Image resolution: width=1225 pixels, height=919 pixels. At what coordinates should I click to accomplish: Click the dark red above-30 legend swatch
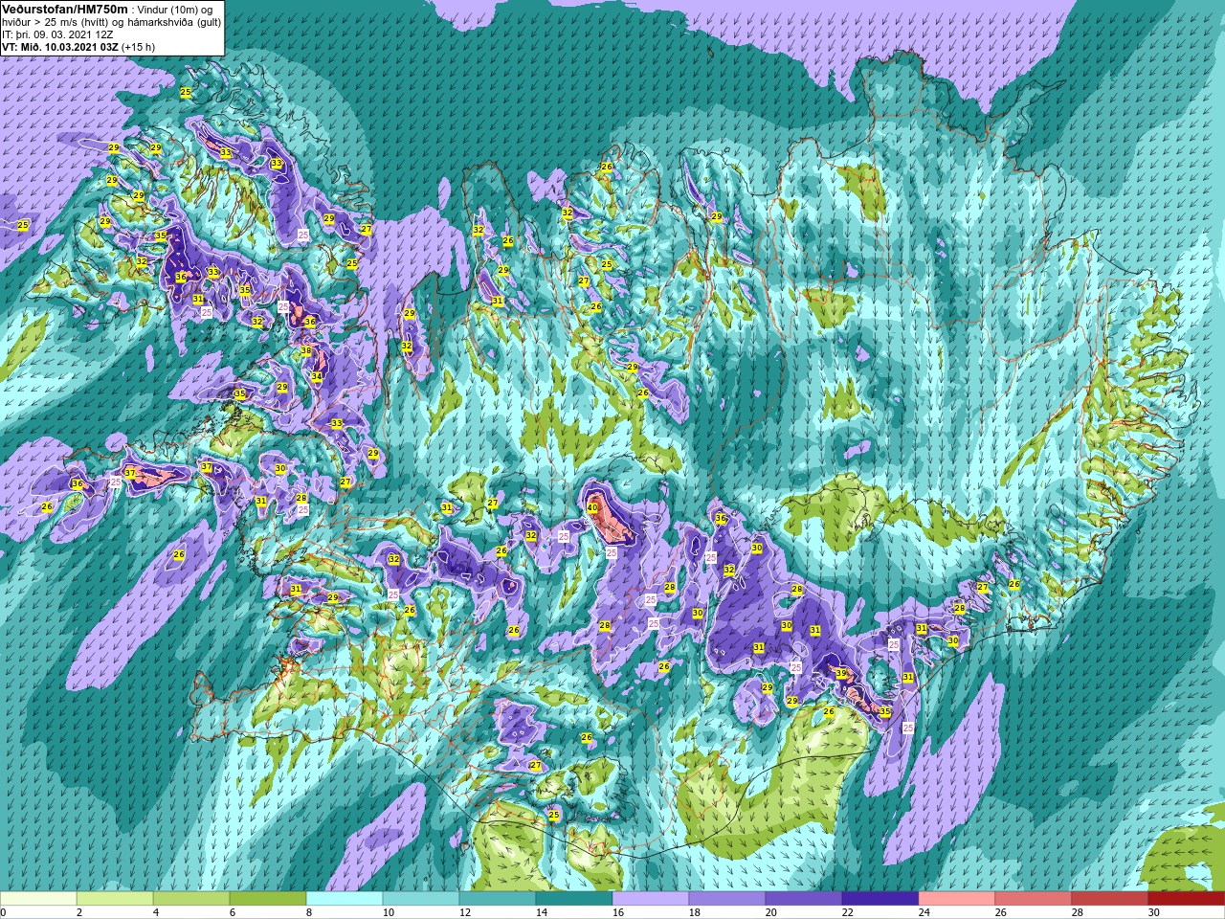(x=1187, y=899)
